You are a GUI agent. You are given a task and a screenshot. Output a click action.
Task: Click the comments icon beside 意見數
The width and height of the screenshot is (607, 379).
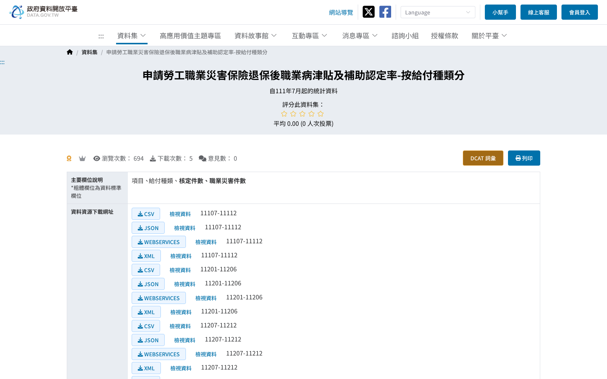[x=203, y=158]
